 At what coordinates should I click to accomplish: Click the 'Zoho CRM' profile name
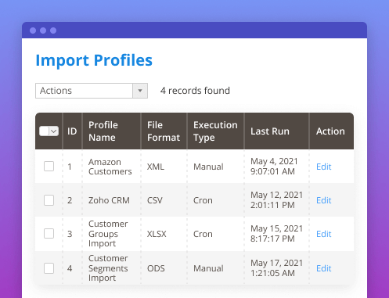click(x=109, y=200)
